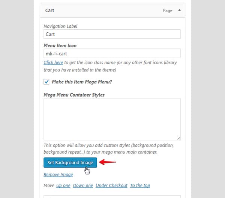225x198 pixels.
Task: Collapse the Cart menu item panel arrow
Action: [x=179, y=10]
